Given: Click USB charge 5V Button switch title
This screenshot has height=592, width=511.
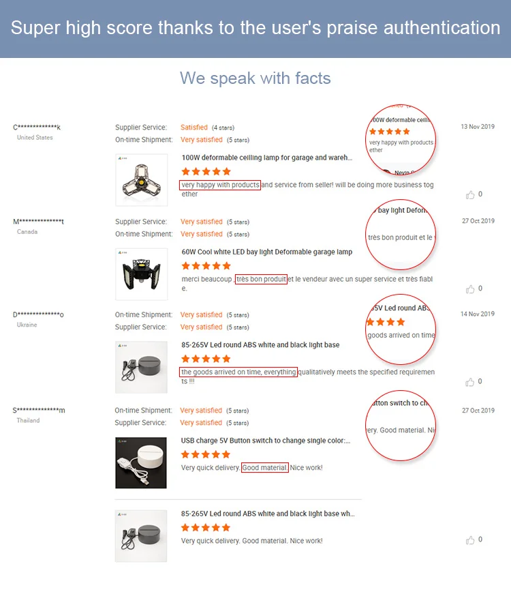Looking at the screenshot, I should click(266, 441).
